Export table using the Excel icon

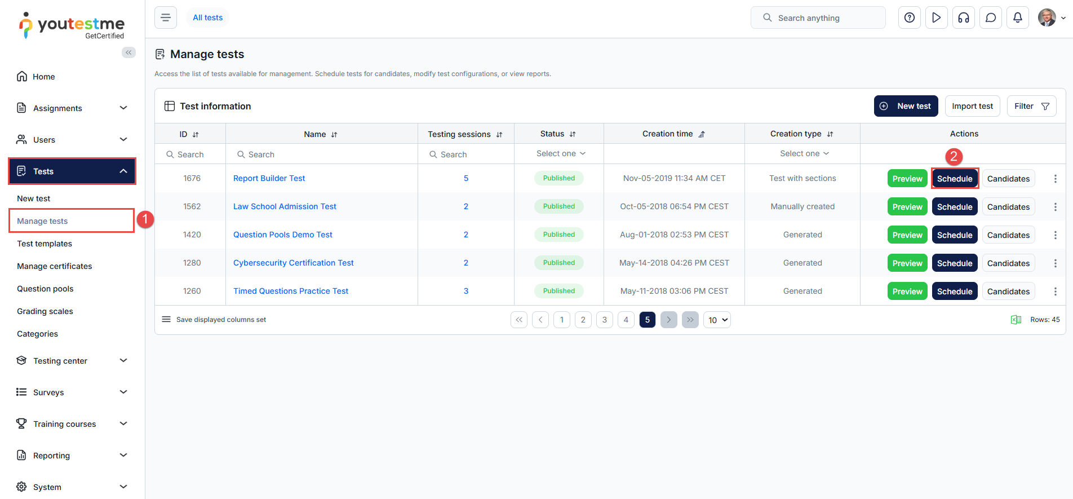(1016, 320)
